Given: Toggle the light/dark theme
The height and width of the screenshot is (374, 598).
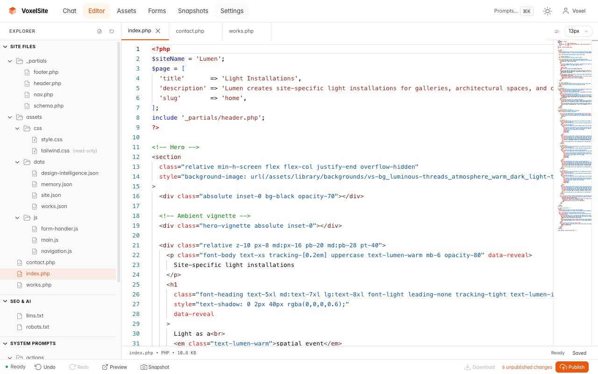Looking at the screenshot, I should (547, 11).
